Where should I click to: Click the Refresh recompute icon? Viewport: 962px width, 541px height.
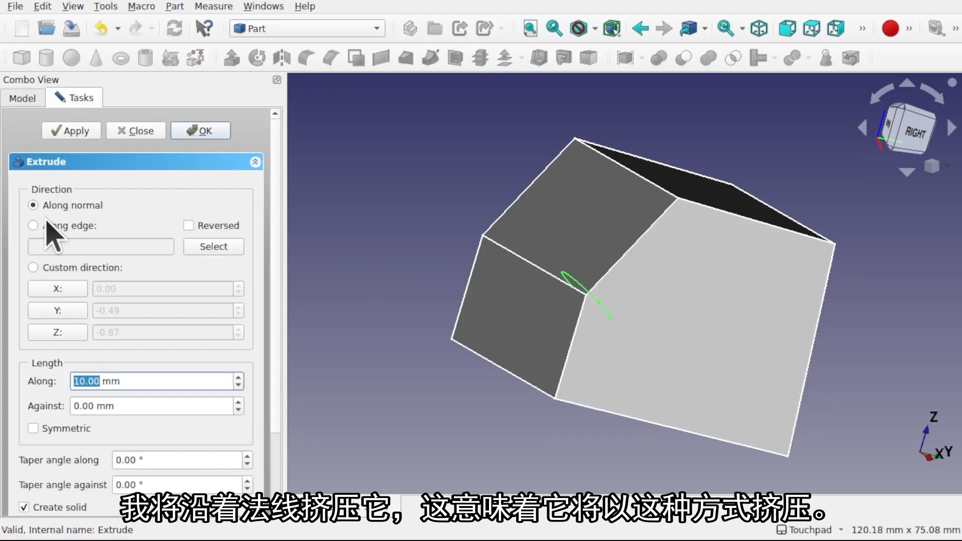tap(174, 28)
